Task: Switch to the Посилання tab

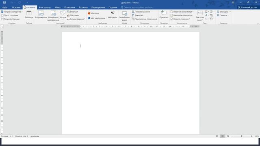Action: 69,7
